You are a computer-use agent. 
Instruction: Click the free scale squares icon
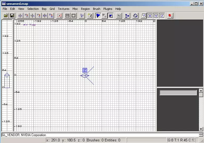[144, 16]
